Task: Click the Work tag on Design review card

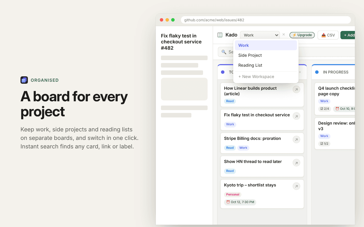Action: (x=324, y=136)
